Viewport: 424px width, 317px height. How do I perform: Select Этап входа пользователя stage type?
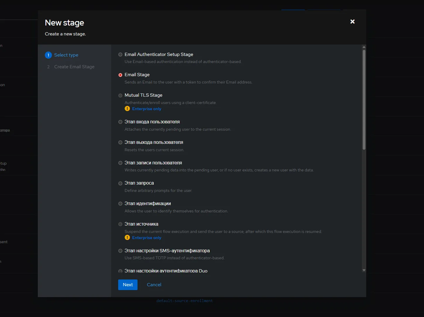click(x=120, y=122)
